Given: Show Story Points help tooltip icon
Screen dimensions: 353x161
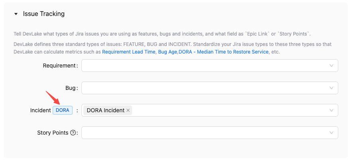Looking at the screenshot, I should point(73,133).
